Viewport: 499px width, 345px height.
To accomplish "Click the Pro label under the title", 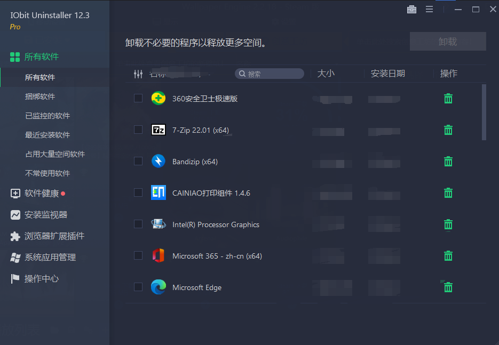I will pyautogui.click(x=15, y=27).
